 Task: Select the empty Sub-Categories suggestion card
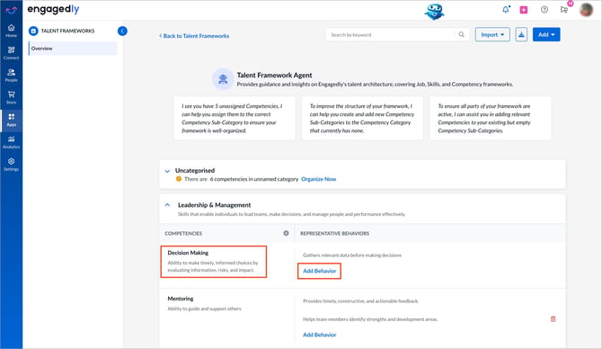click(491, 118)
